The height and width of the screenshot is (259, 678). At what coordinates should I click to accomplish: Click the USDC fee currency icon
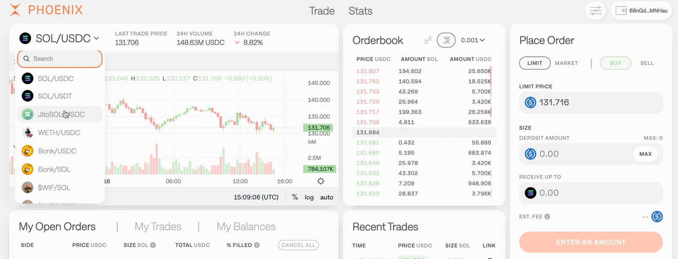pyautogui.click(x=657, y=217)
